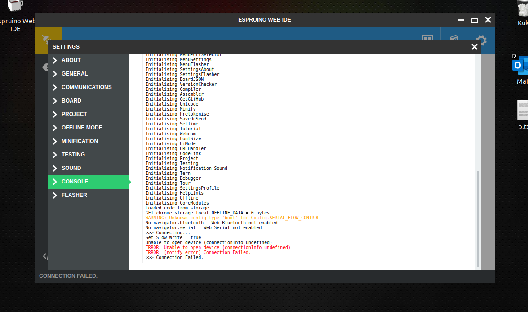Expand the General chevron arrow

[x=55, y=74]
